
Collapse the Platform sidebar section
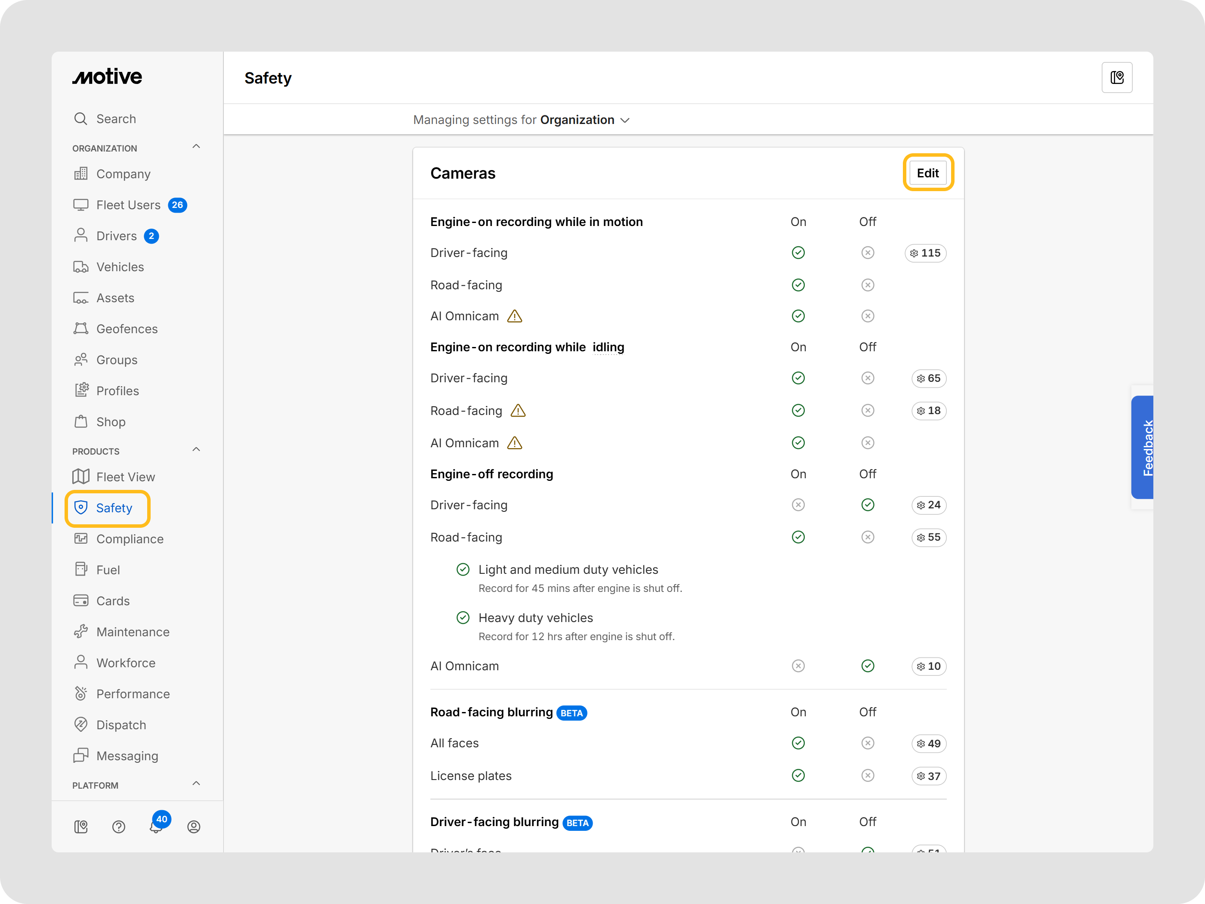pyautogui.click(x=197, y=783)
